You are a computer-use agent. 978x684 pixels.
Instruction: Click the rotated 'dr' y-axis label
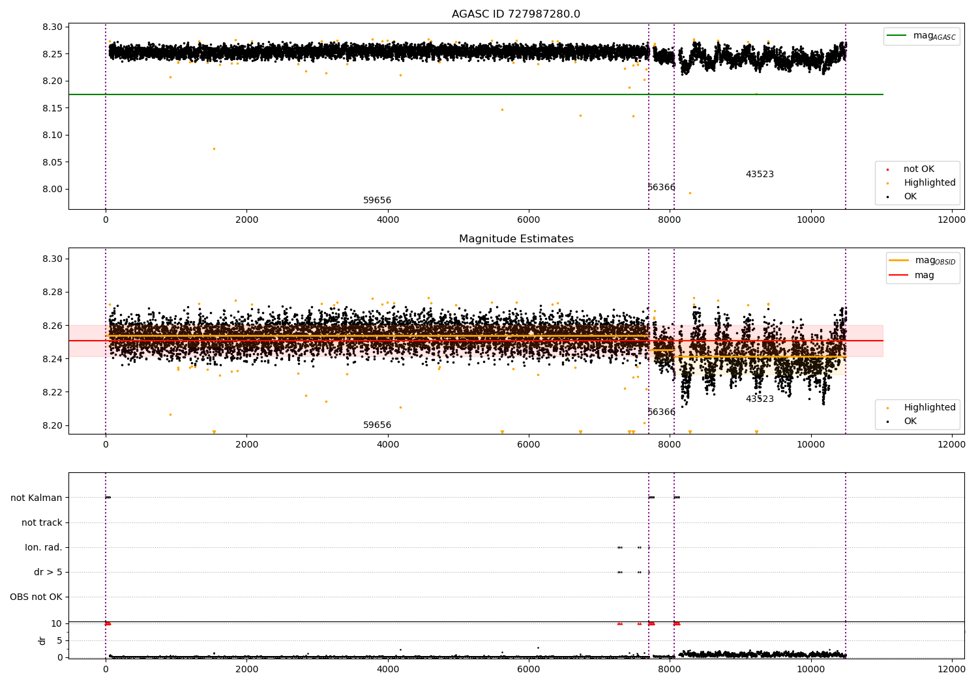pyautogui.click(x=42, y=640)
